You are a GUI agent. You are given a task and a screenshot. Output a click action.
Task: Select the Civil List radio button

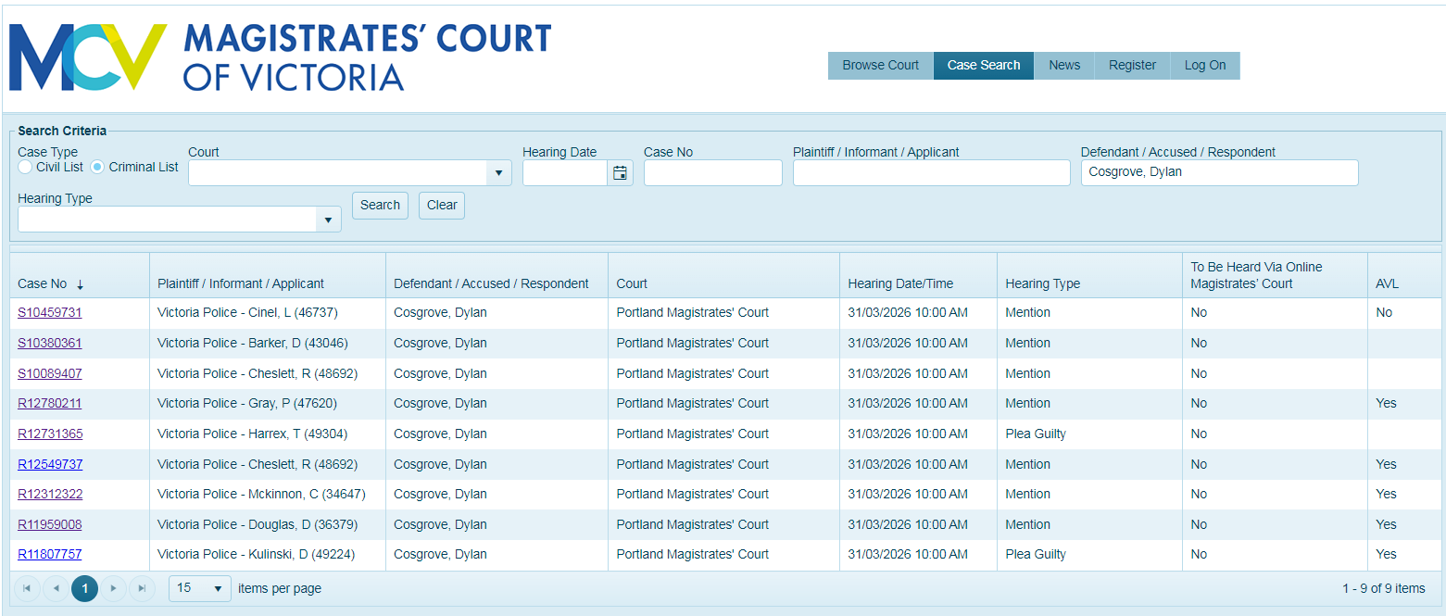coord(25,168)
